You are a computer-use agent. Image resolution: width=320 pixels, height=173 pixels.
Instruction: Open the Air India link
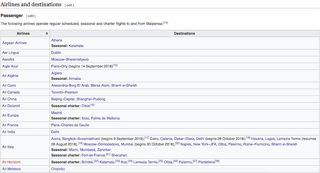(x=9, y=132)
